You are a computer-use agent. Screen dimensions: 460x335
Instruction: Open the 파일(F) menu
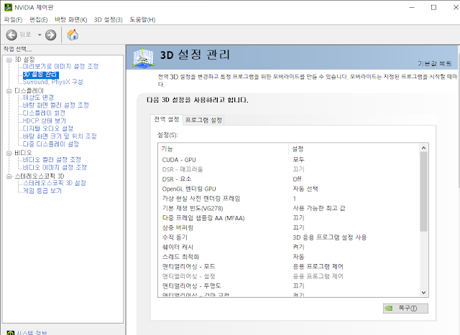(13, 19)
